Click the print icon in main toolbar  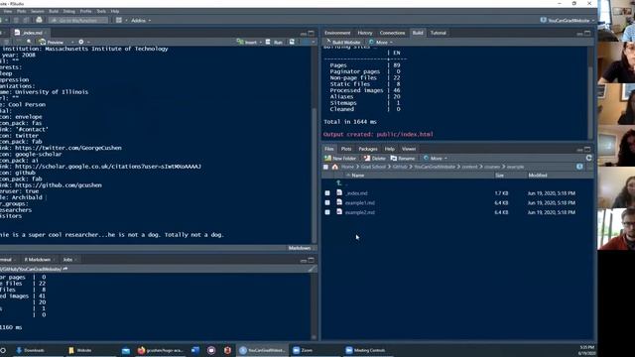click(x=39, y=20)
